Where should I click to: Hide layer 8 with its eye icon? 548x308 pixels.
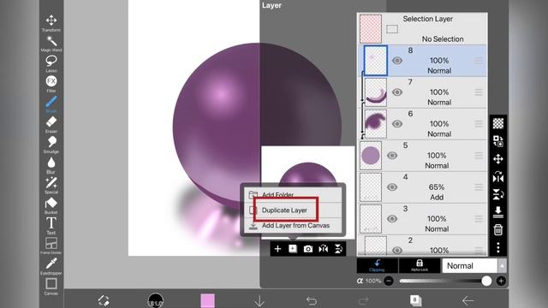click(x=397, y=61)
